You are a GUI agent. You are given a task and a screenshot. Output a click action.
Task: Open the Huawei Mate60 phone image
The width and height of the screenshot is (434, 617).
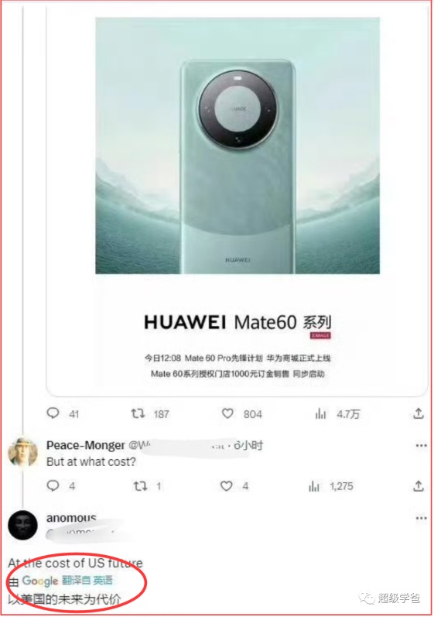[x=238, y=146]
